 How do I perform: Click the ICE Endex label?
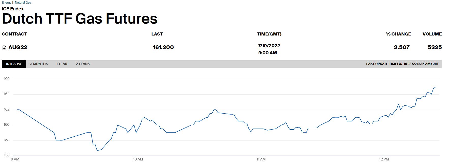coord(13,9)
